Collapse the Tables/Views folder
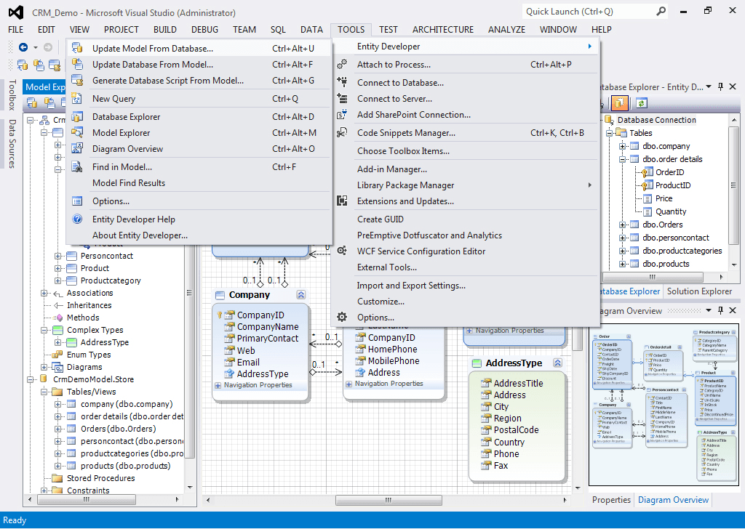745x529 pixels. point(44,392)
